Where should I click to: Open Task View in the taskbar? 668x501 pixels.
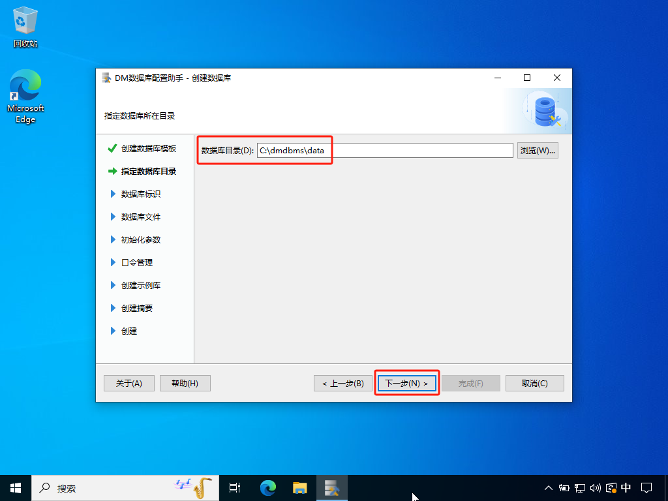click(x=235, y=488)
